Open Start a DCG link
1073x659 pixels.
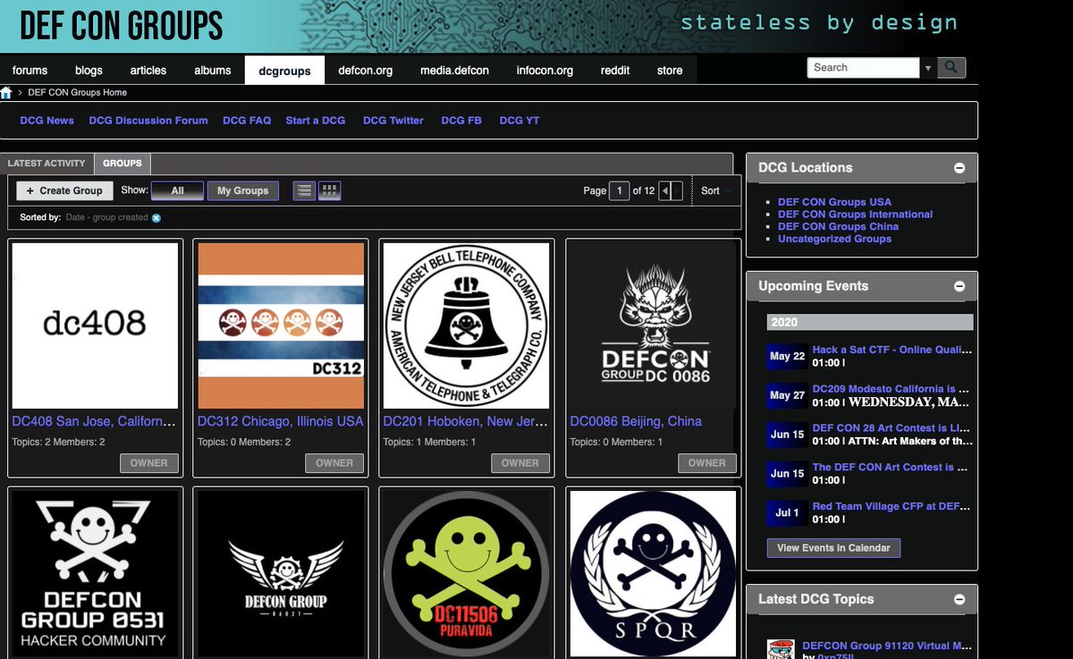pos(316,121)
